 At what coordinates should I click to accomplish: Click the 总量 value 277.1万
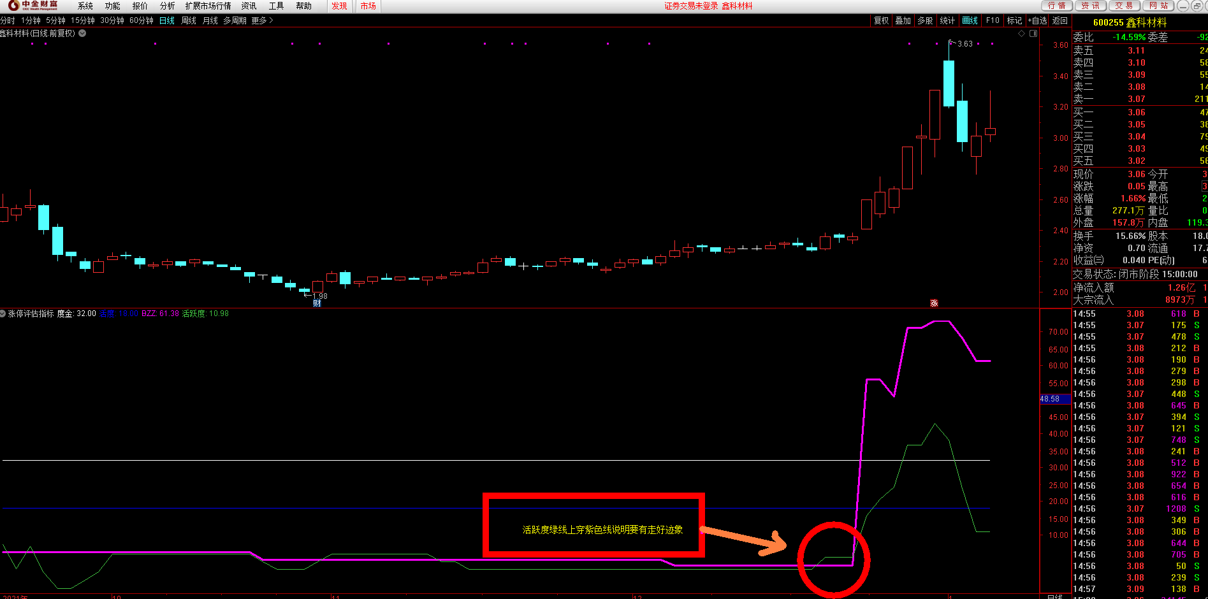tap(1129, 210)
